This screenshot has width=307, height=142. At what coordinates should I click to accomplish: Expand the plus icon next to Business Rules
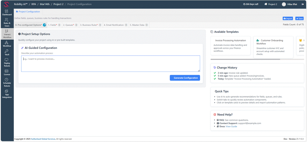(x=100, y=25)
